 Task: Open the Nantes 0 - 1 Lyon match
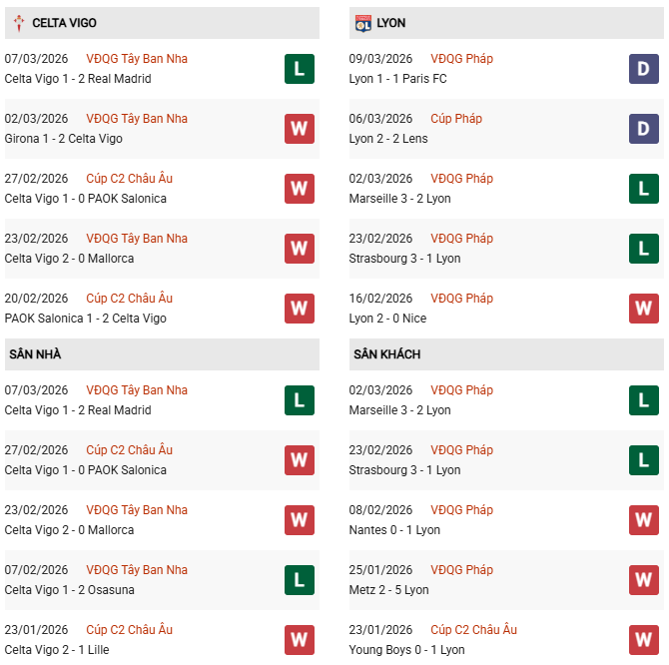pos(394,530)
